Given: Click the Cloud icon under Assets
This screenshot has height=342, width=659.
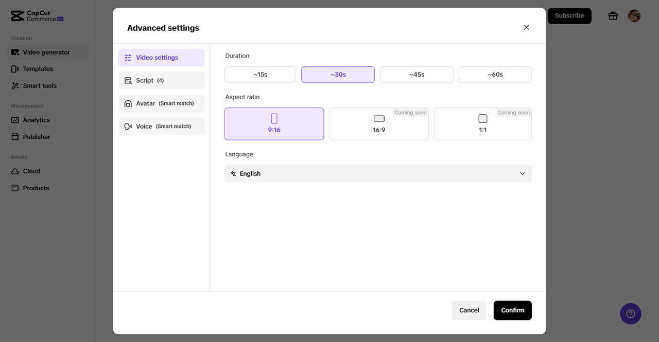Looking at the screenshot, I should point(15,171).
